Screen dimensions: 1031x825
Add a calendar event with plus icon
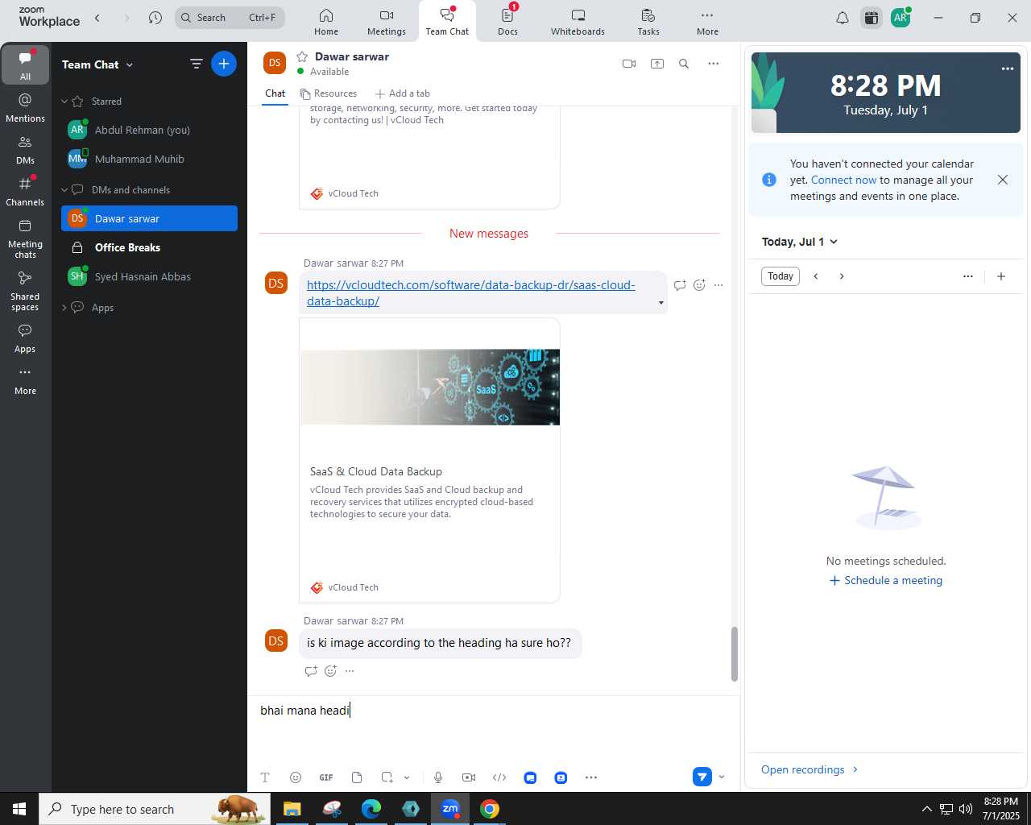pyautogui.click(x=1001, y=276)
